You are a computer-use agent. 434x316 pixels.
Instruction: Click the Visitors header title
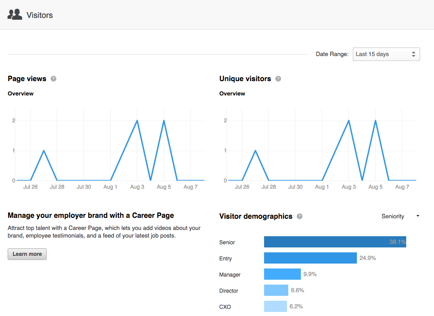click(x=39, y=15)
